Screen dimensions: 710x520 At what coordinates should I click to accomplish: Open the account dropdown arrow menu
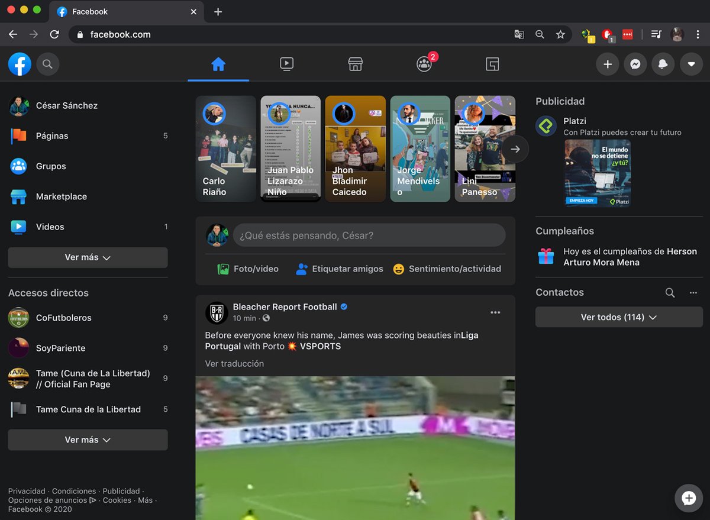[691, 64]
